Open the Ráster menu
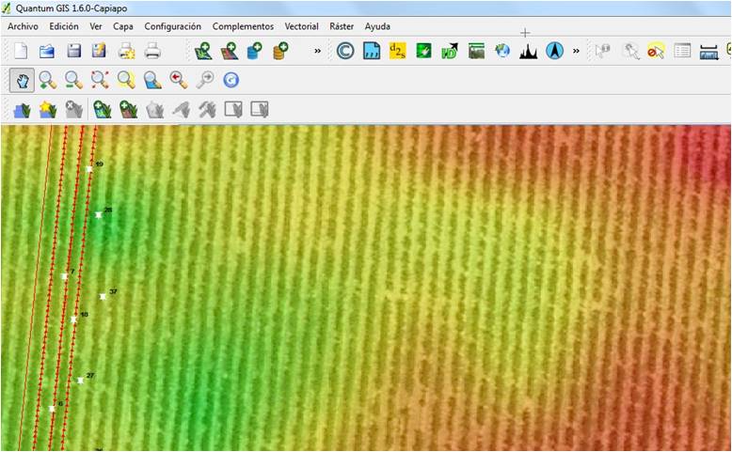Viewport: 732px width, 452px height. tap(342, 26)
